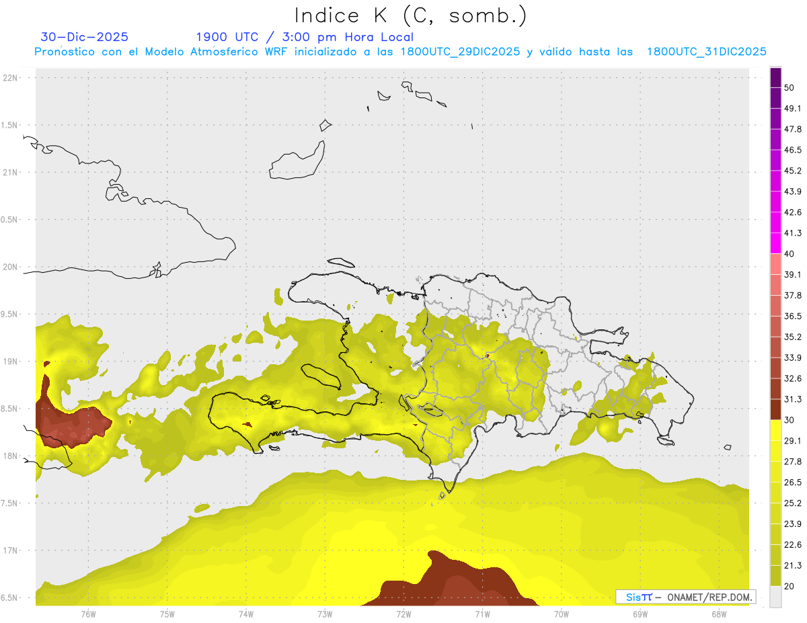Pick the bright yellow swatch between 29.1 and 30
This screenshot has width=807, height=623.
click(x=775, y=430)
